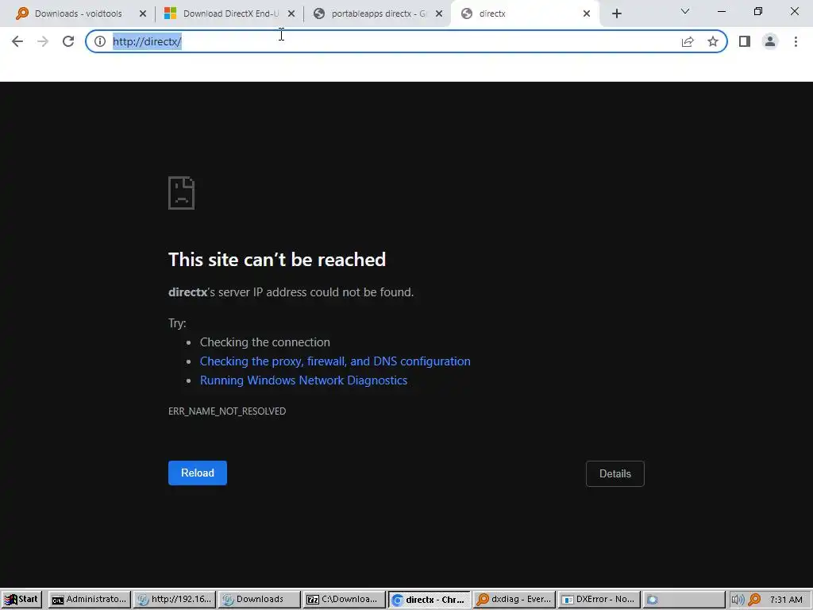Screen dimensions: 813x610
Task: Open the side panel icon
Action: [x=745, y=41]
